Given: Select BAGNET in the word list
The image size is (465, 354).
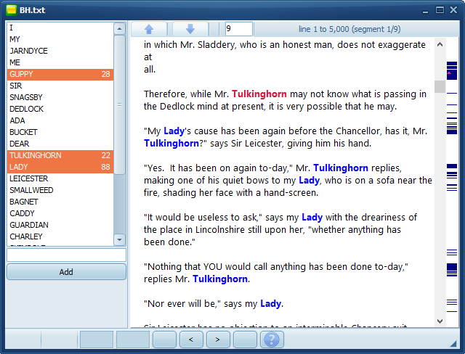Looking at the screenshot, I should [x=60, y=202].
